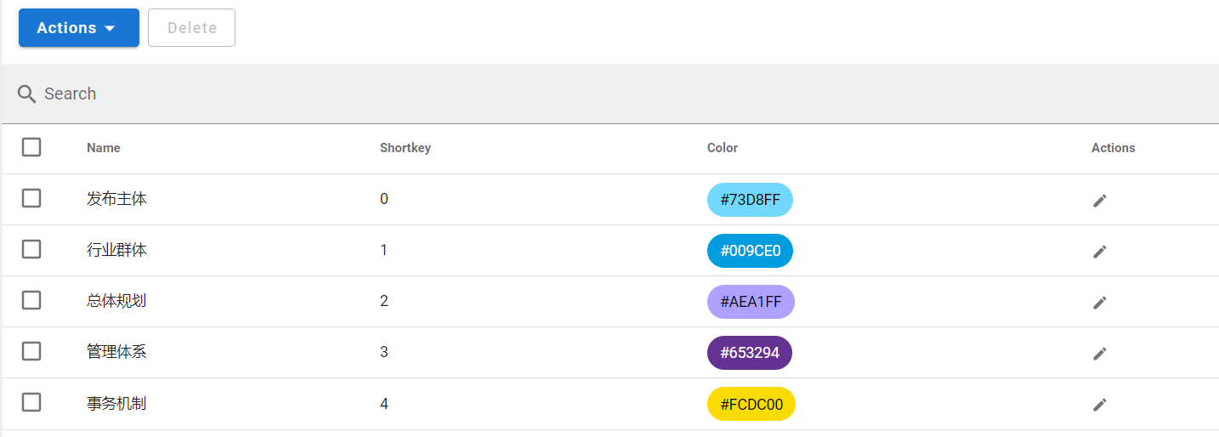Click the magnifier search icon

(26, 94)
